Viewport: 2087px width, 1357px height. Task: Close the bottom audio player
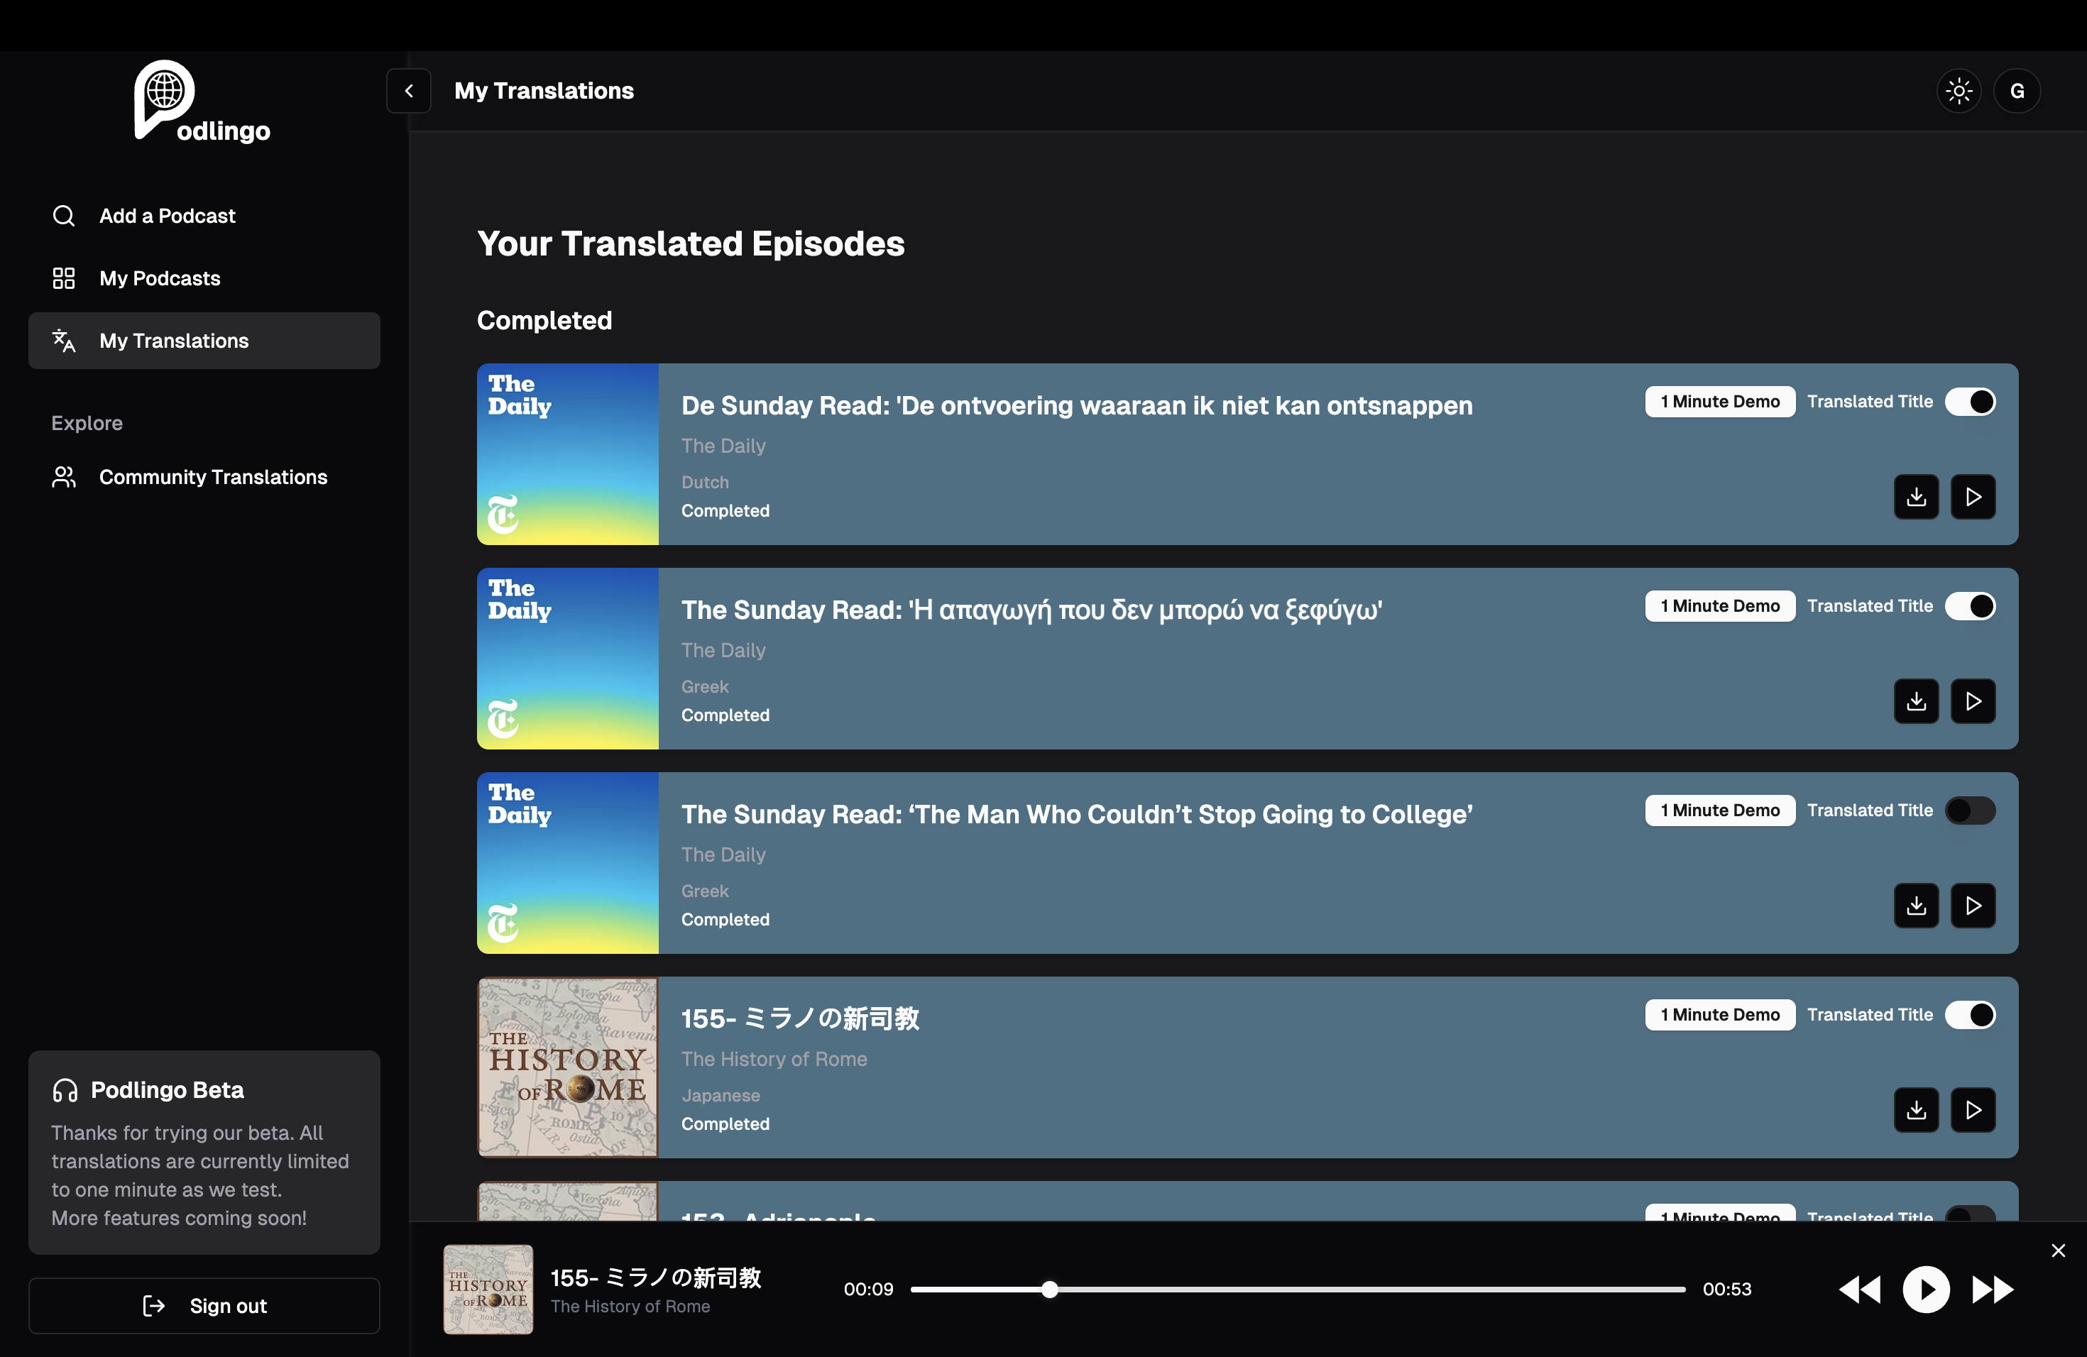click(x=2058, y=1250)
